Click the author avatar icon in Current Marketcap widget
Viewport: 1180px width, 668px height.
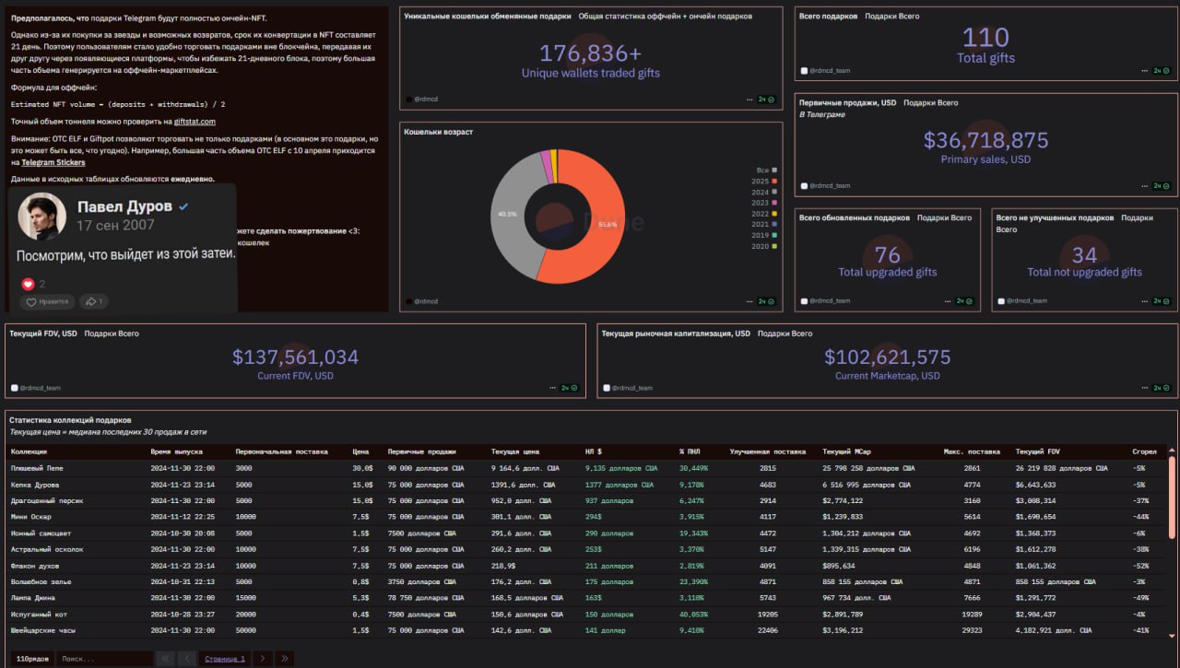click(x=606, y=388)
